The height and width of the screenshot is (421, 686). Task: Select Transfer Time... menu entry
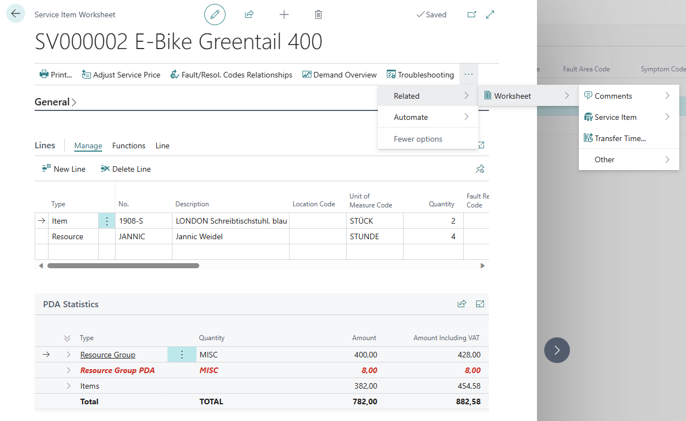click(x=620, y=138)
